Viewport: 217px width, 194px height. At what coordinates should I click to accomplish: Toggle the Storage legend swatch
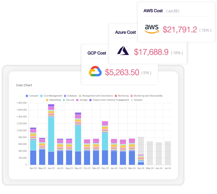click(77, 100)
